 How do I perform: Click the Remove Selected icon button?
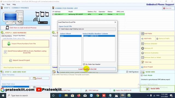(x=142, y=44)
